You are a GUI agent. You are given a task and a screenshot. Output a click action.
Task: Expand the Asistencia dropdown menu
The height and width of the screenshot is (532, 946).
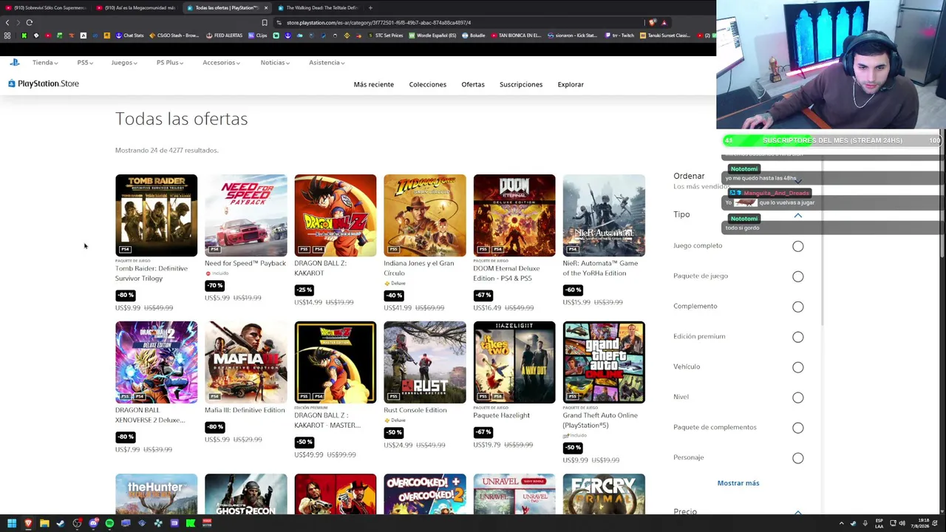(327, 63)
